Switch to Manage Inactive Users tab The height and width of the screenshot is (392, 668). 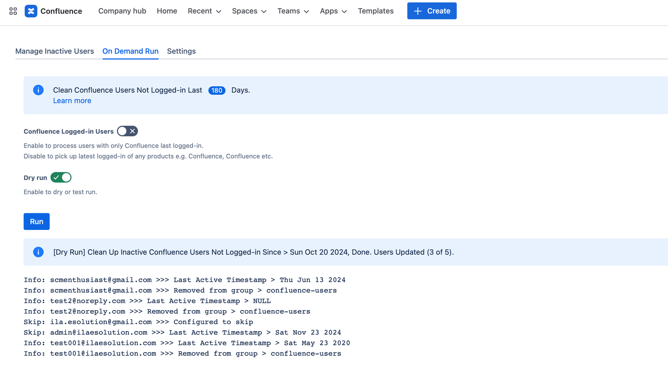(54, 51)
